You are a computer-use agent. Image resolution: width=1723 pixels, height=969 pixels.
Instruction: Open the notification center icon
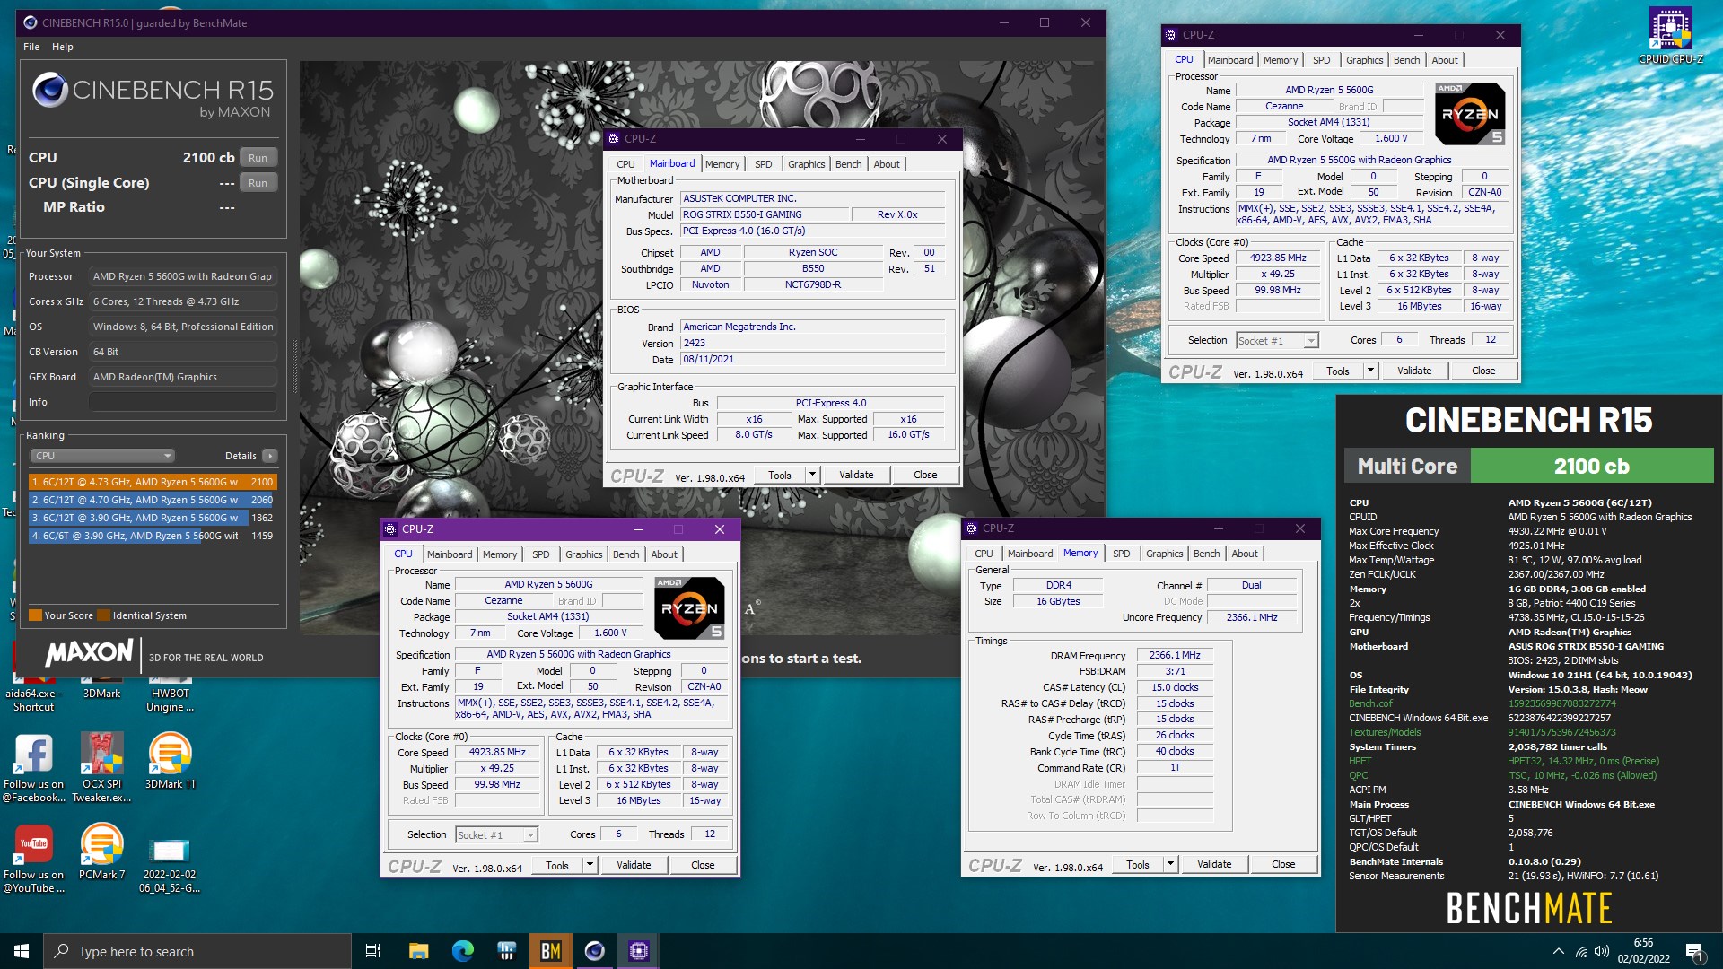click(1693, 951)
